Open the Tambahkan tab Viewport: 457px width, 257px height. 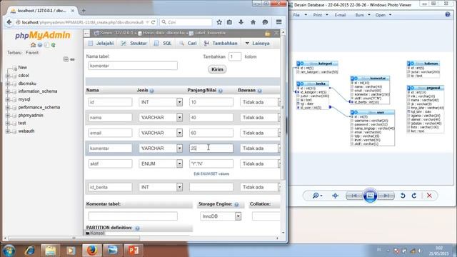[221, 43]
